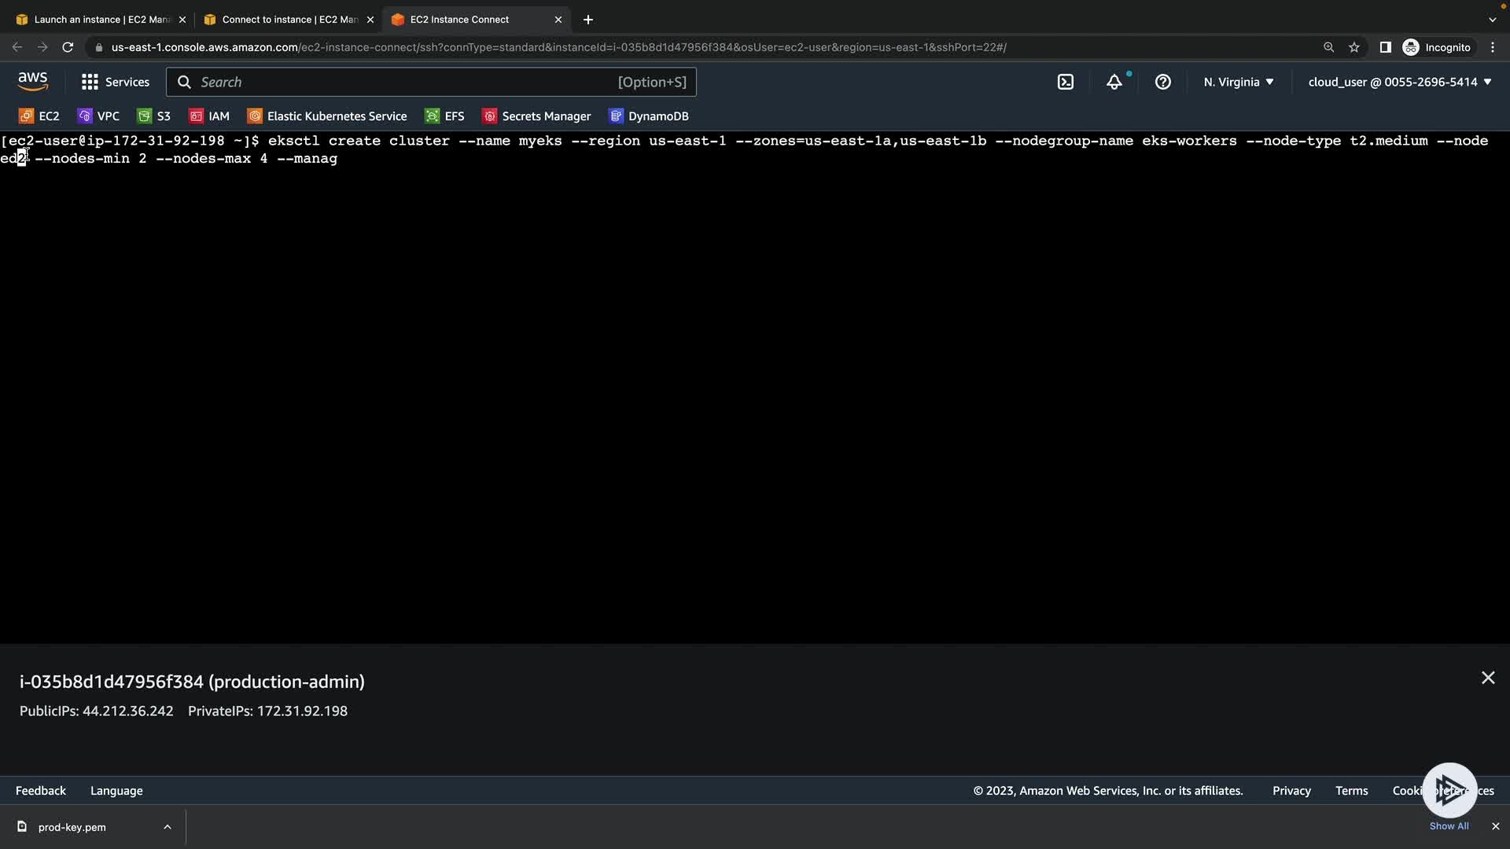
Task: Expand the N. Virginia region dropdown
Action: pos(1238,82)
